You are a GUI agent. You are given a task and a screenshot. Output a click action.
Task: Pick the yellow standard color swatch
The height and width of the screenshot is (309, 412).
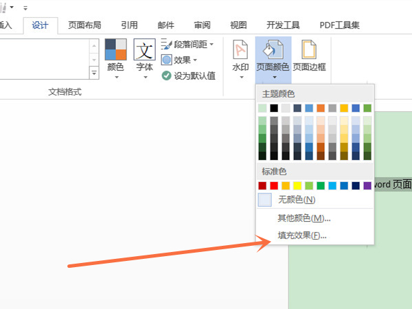(297, 185)
